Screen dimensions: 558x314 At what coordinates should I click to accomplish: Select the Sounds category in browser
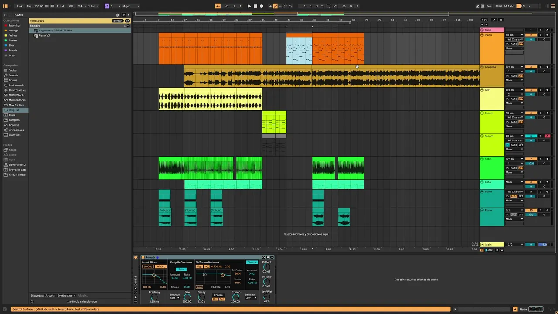tap(14, 75)
